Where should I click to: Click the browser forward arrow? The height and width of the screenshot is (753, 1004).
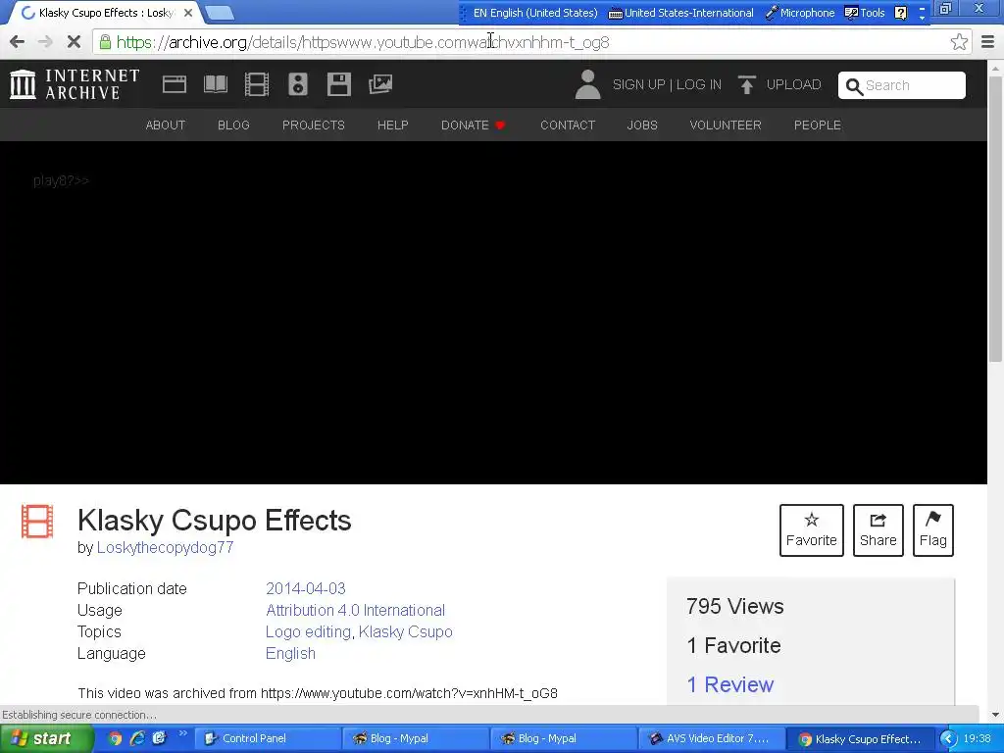pos(45,42)
